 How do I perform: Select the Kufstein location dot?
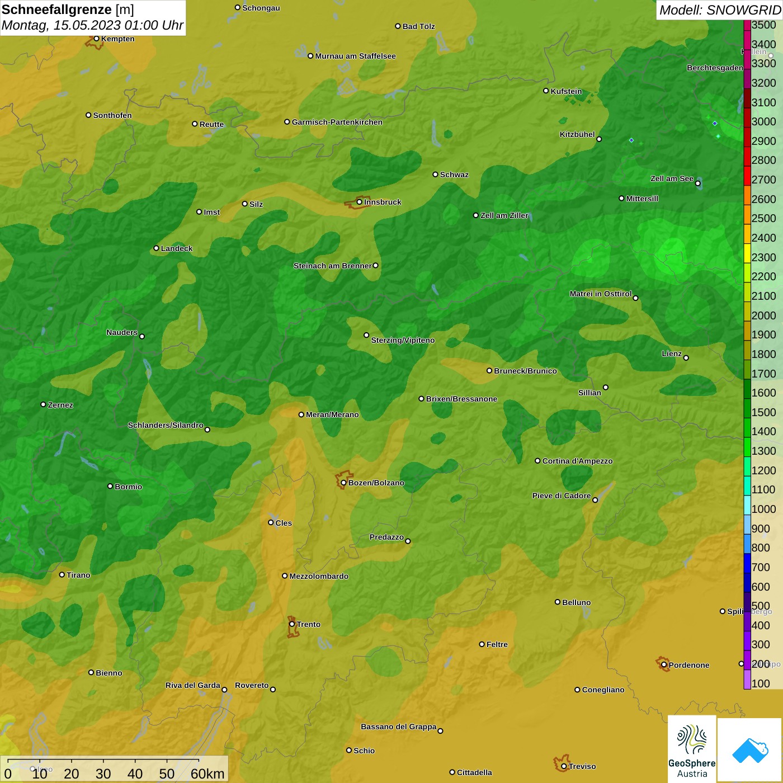point(546,91)
